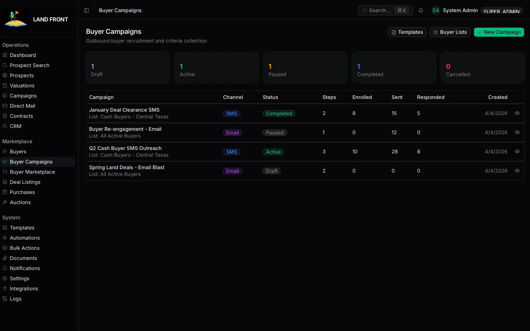Click the CRM people icon

pos(5,126)
